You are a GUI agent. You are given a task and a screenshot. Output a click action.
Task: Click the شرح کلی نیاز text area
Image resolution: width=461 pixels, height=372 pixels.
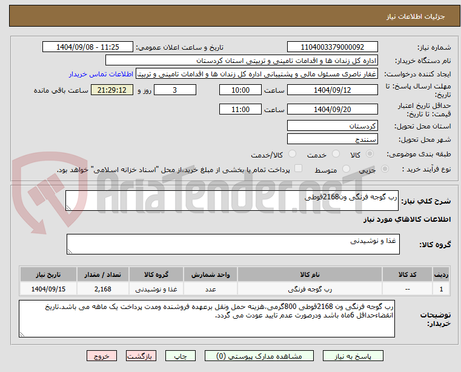tap(232, 201)
